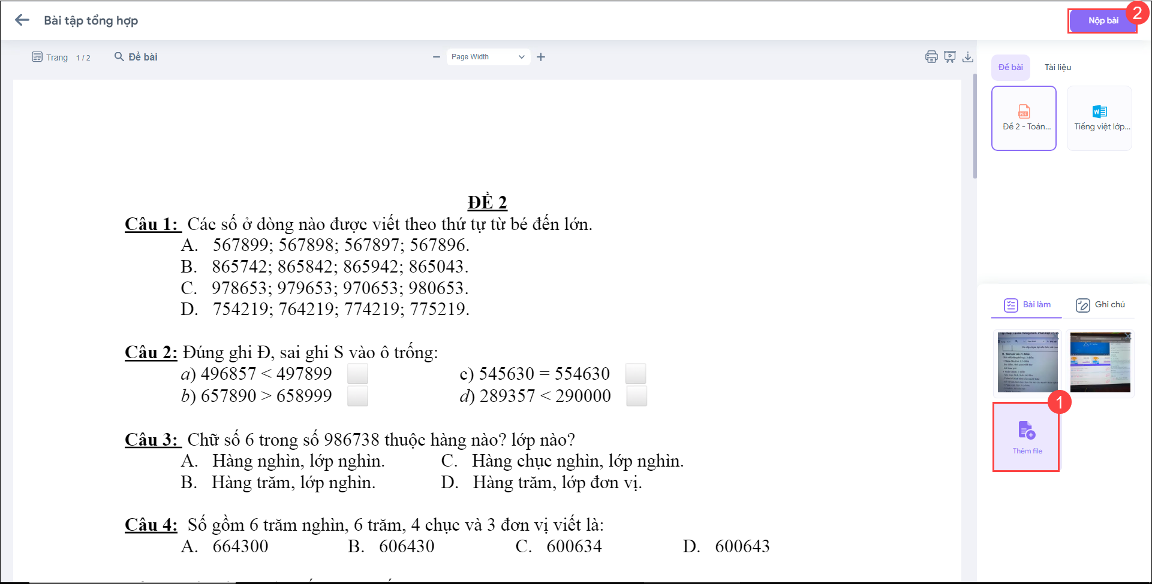1152x584 pixels.
Task: Tick the box for d) 289357 < 290000
Action: 637,396
